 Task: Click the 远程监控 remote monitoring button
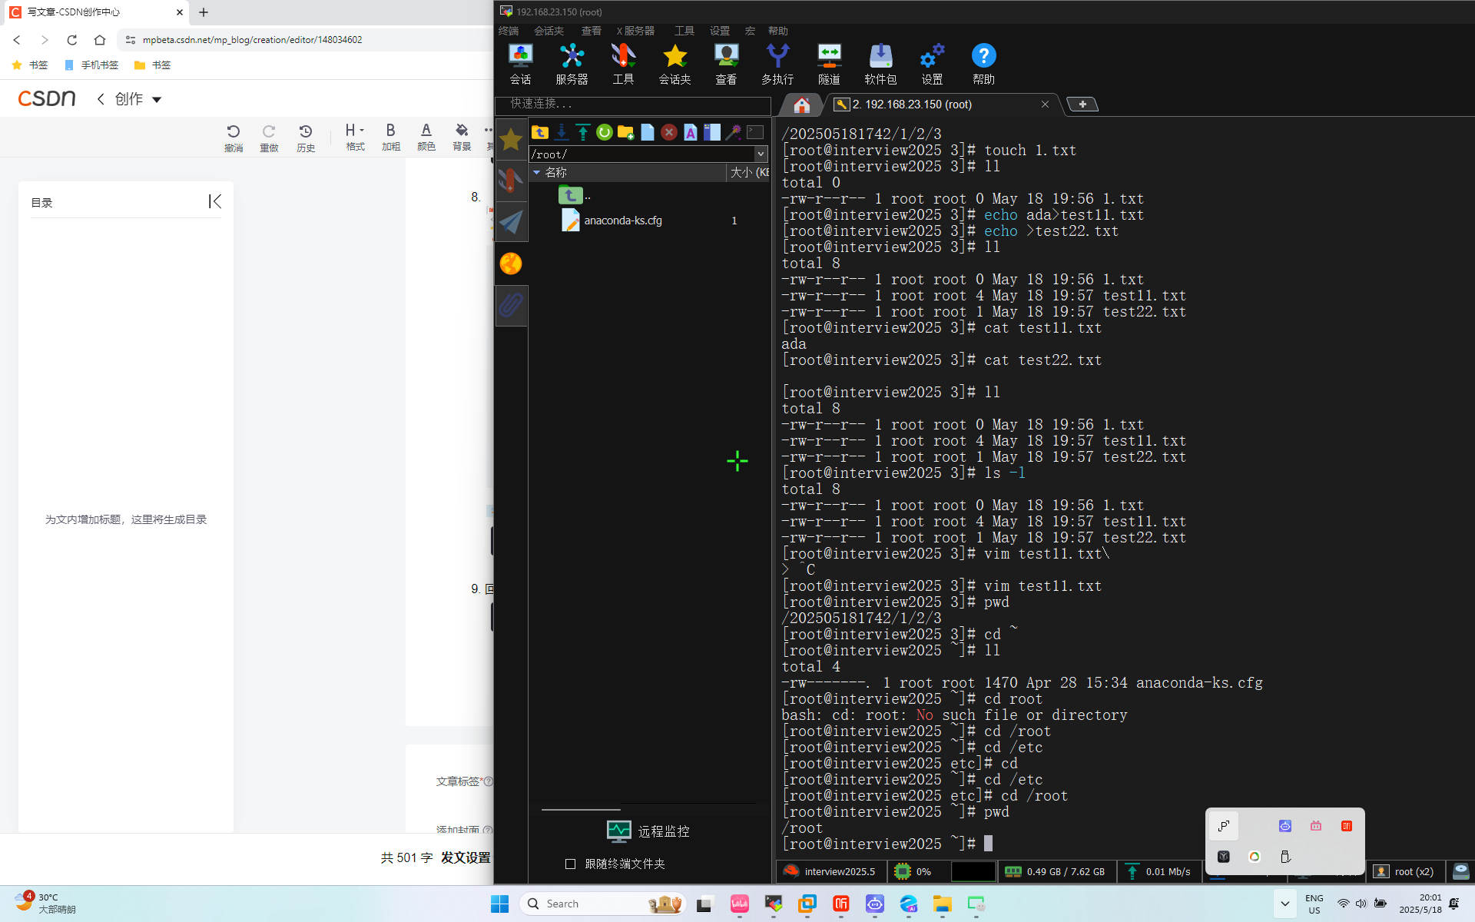(648, 831)
